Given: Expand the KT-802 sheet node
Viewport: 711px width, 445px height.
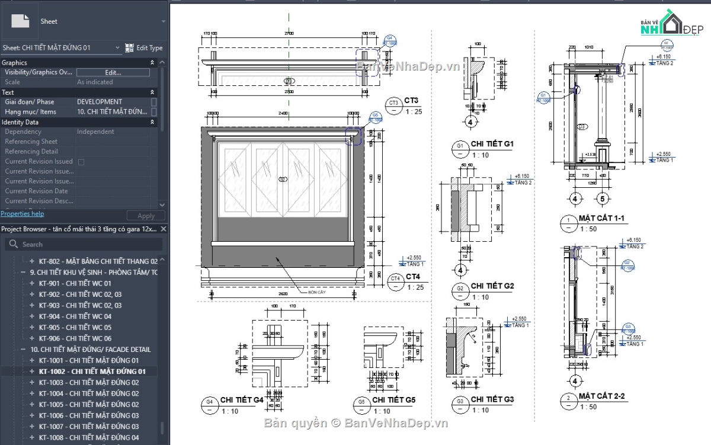Looking at the screenshot, I should click(33, 261).
